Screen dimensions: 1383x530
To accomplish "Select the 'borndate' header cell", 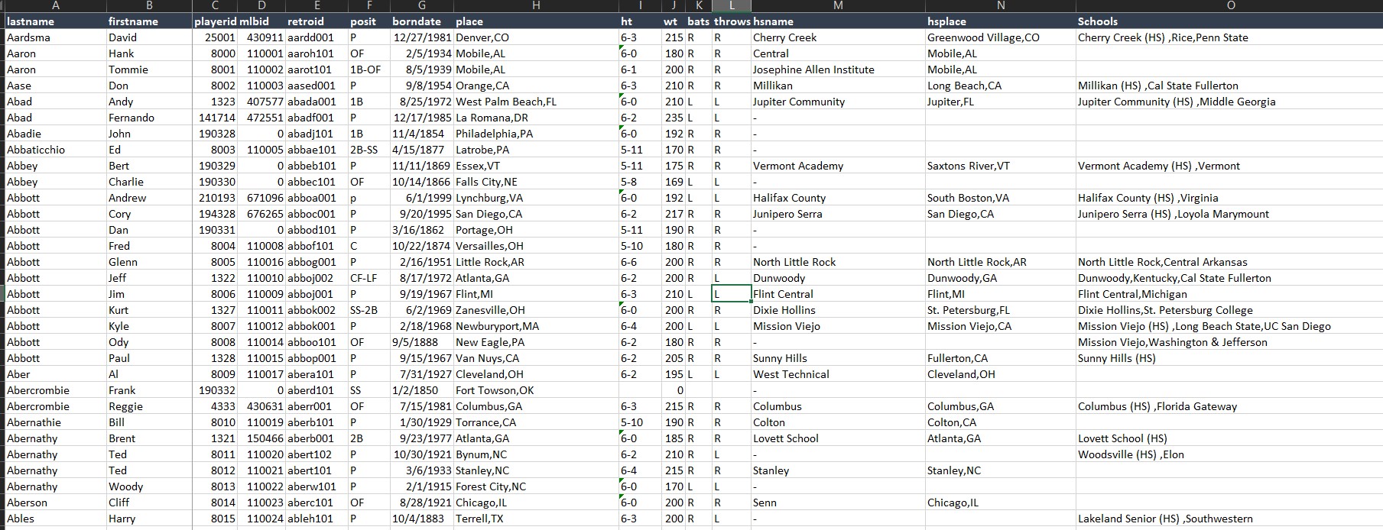I will pyautogui.click(x=417, y=21).
